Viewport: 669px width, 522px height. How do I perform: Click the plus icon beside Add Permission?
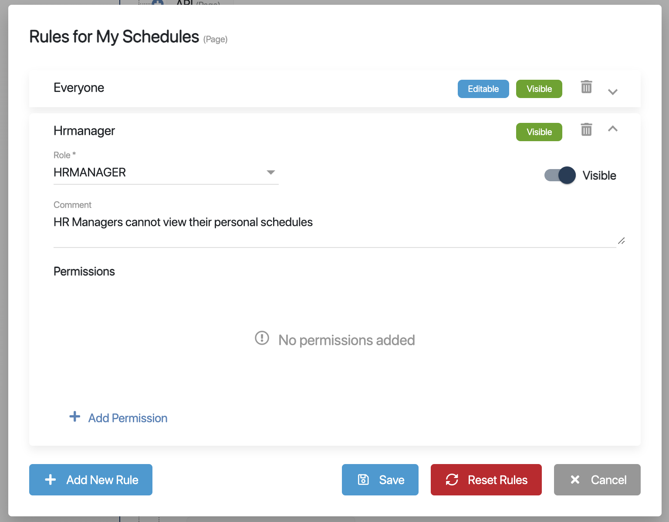75,417
